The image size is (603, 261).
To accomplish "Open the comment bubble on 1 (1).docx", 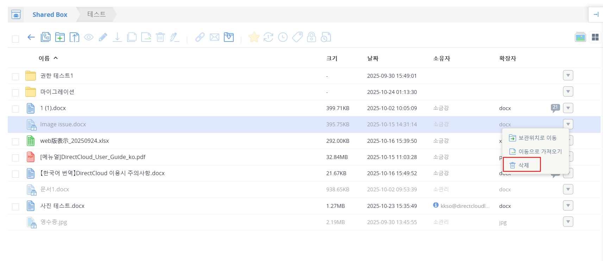I will click(x=555, y=108).
